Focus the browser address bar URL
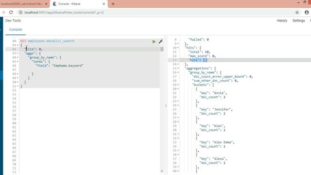 coord(64,12)
